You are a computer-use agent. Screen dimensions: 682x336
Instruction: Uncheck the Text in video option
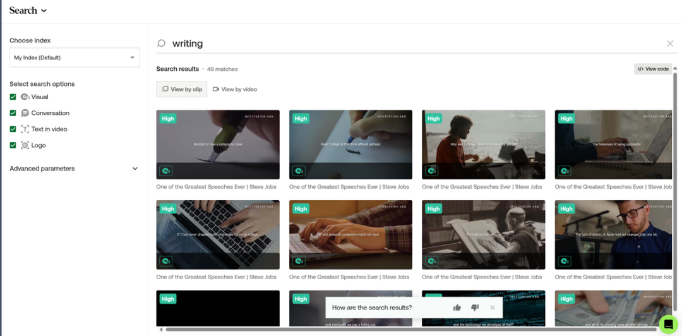coord(13,129)
